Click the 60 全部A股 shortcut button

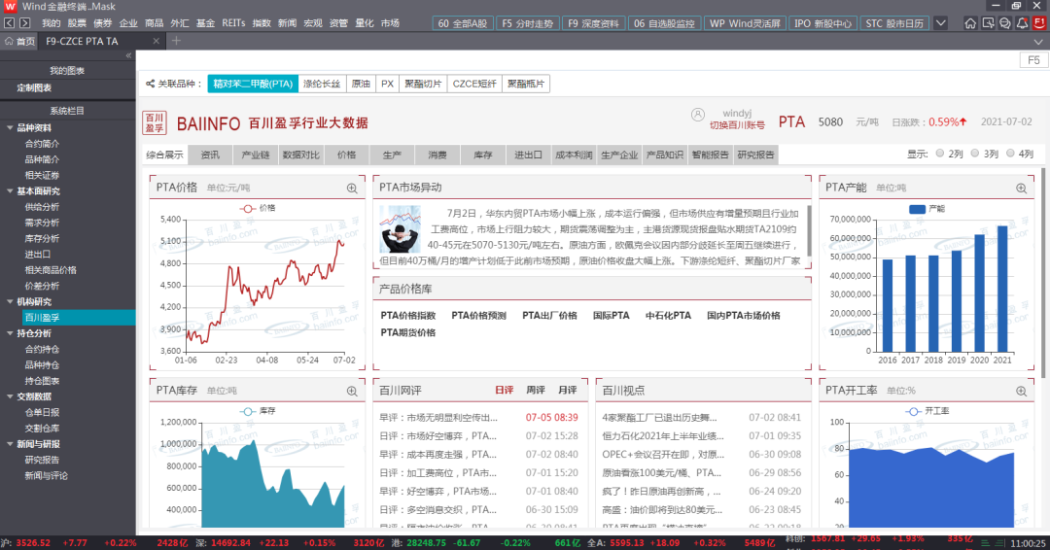pos(462,23)
